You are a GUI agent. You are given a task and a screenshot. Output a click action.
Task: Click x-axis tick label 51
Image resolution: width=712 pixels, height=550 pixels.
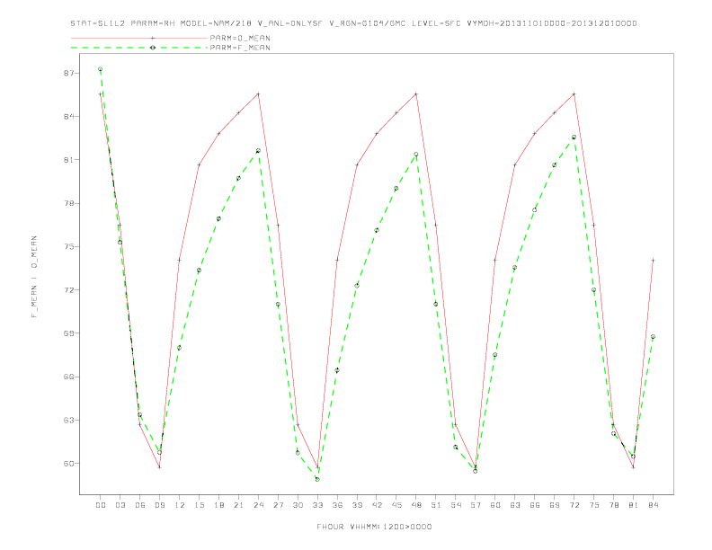(x=436, y=505)
